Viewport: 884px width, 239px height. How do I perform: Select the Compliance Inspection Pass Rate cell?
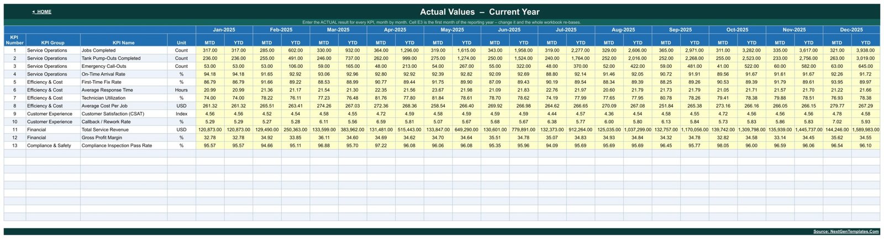coord(124,146)
